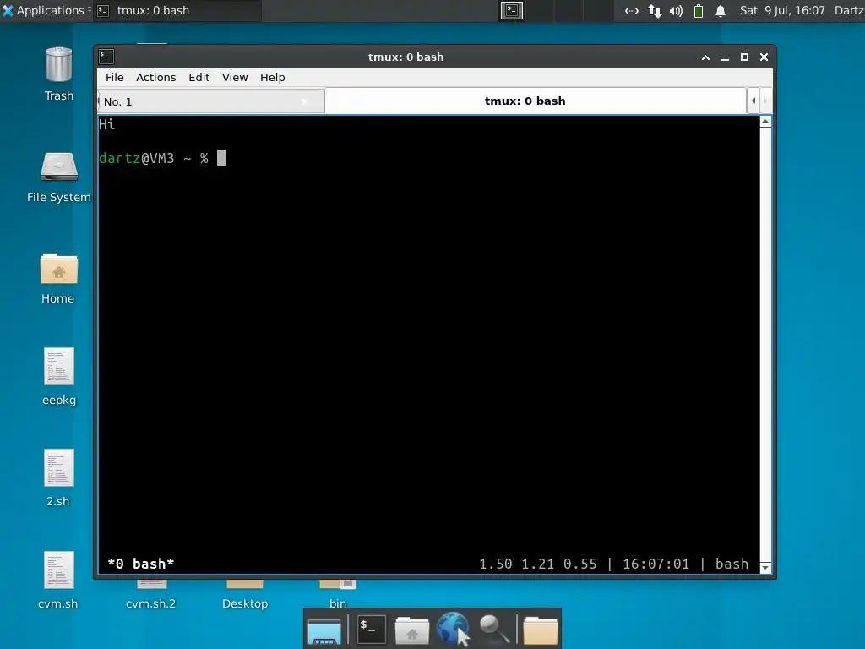Shade the window with title bar up-arrow button
Image resolution: width=865 pixels, height=649 pixels.
click(705, 57)
